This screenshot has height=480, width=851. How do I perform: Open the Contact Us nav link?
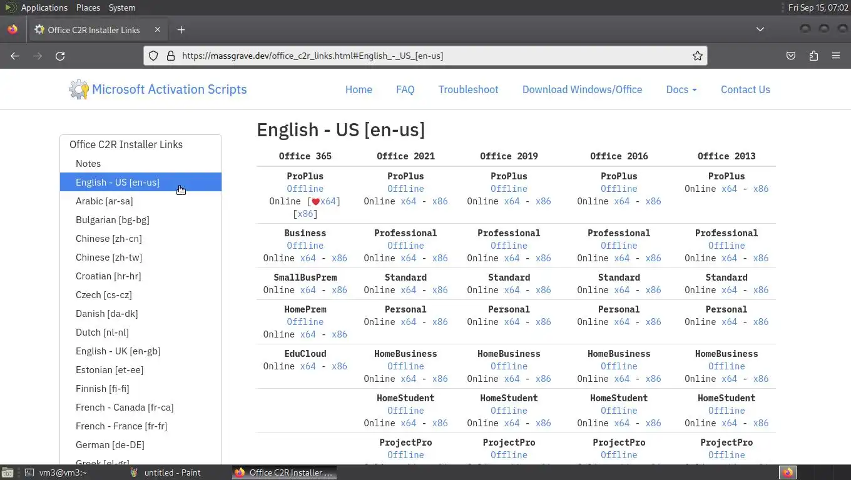pos(745,89)
